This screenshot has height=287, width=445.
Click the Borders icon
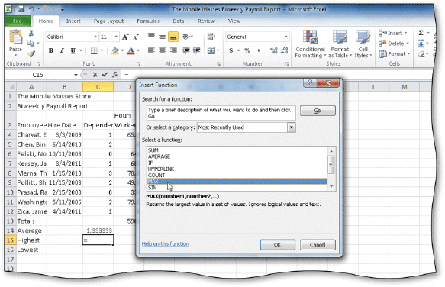point(94,50)
